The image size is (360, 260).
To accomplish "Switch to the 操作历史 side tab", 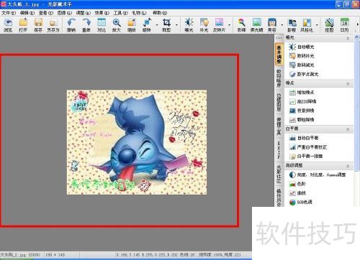I will pos(279,198).
